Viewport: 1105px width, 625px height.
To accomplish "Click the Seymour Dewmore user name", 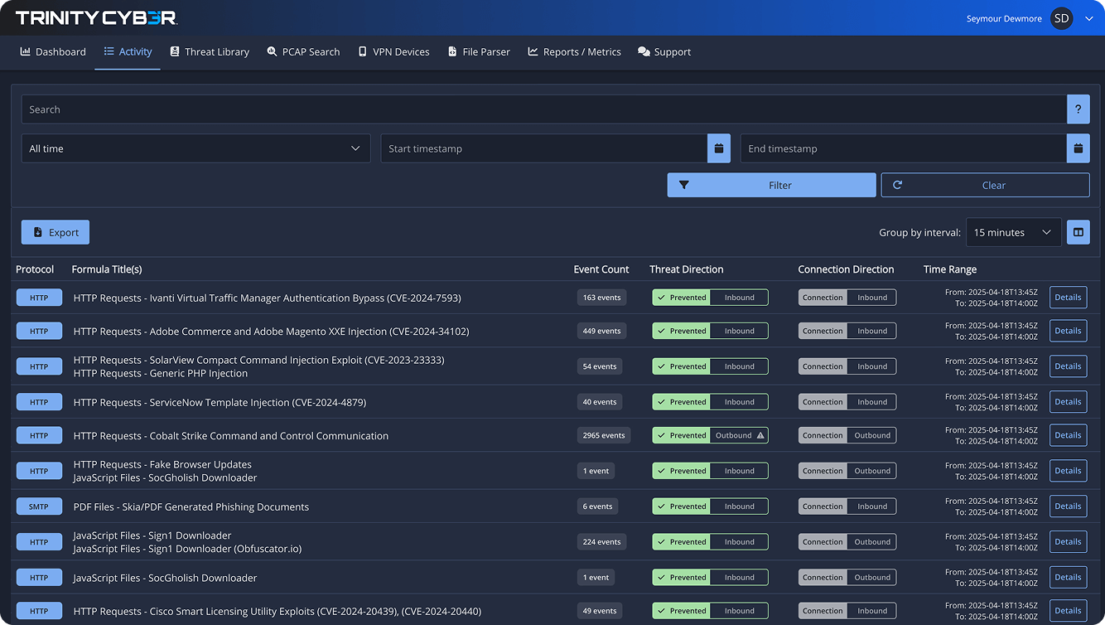I will tap(1004, 18).
